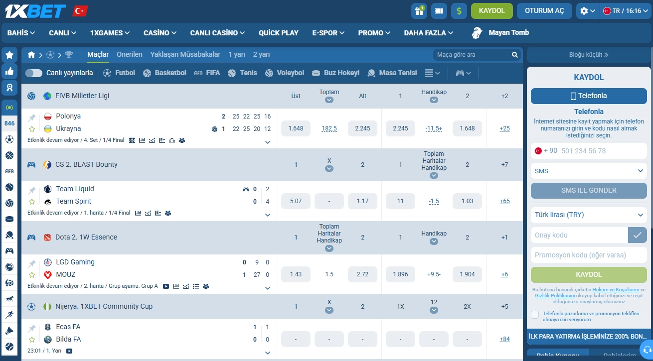Open the Mayan Tomb promo game
Viewport: 653px width, 361px height.
click(x=500, y=33)
